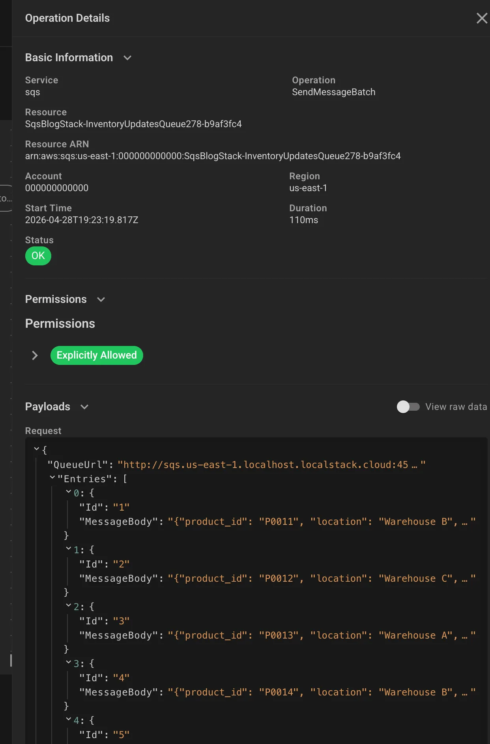Click the Request label above payload
Viewport: 490px width, 744px height.
tap(43, 431)
